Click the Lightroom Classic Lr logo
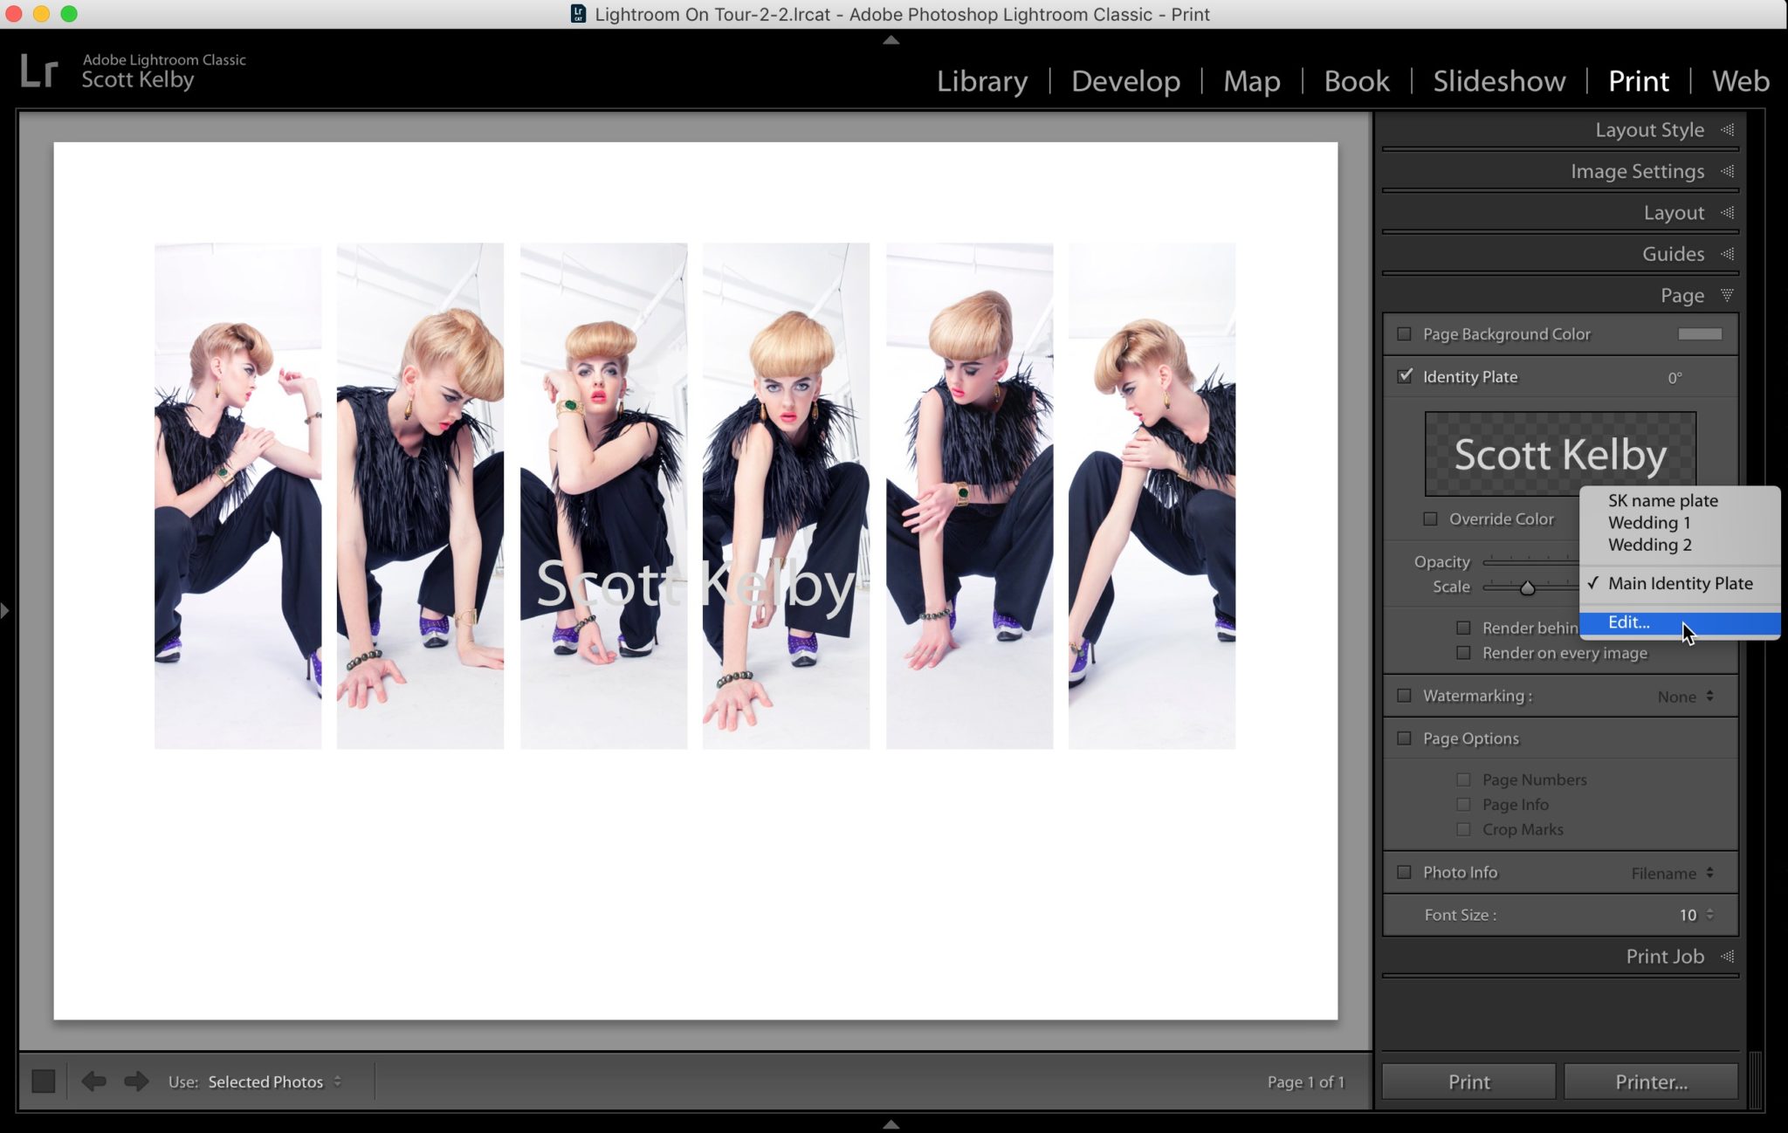Viewport: 1788px width, 1133px height. (x=39, y=70)
